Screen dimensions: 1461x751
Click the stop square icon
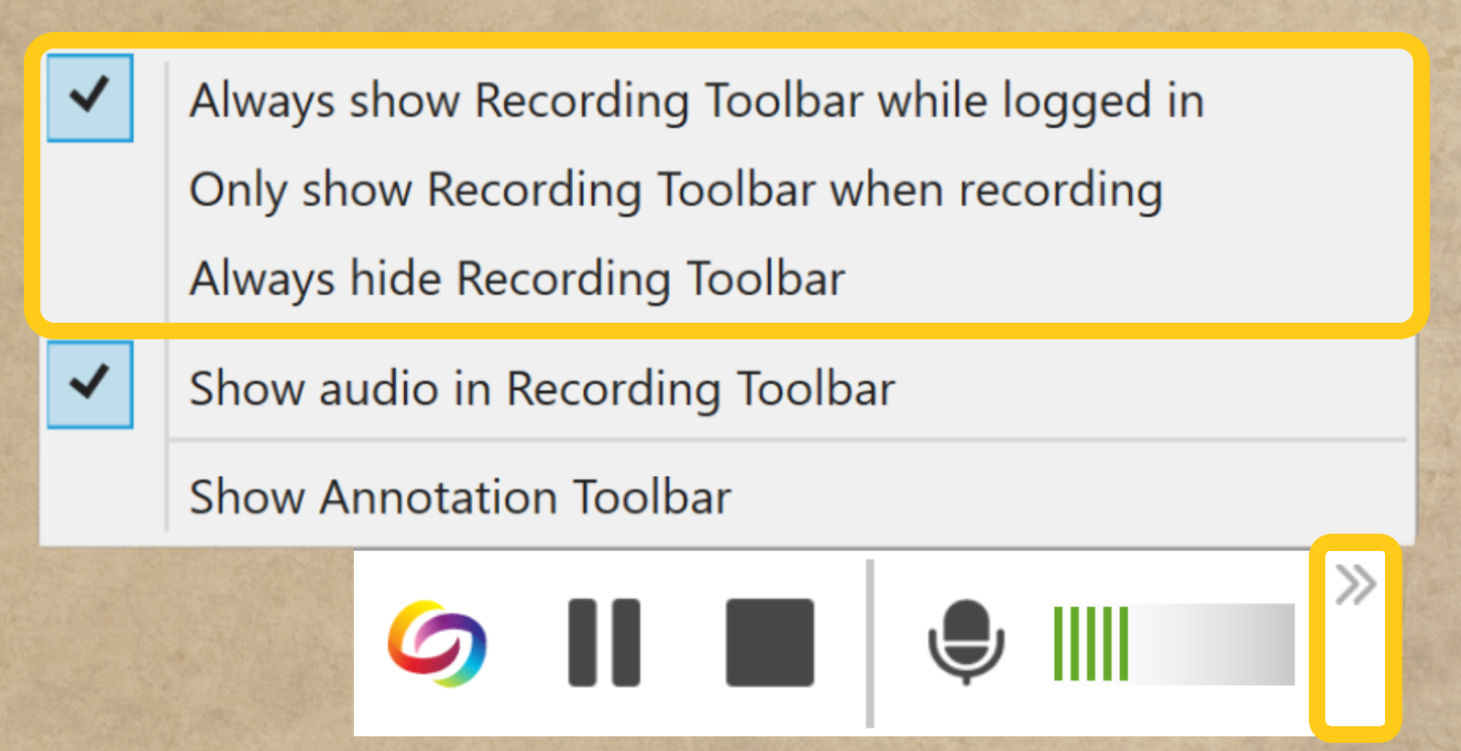(770, 642)
